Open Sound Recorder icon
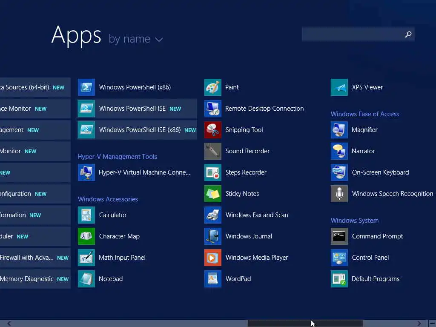This screenshot has height=327, width=436. tap(213, 151)
